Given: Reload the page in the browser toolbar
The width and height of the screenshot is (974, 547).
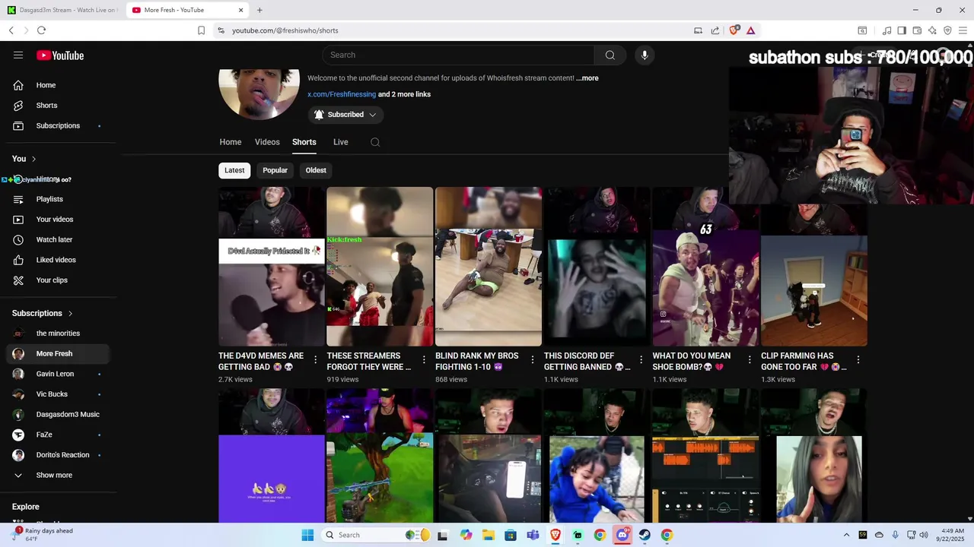Looking at the screenshot, I should 41,30.
